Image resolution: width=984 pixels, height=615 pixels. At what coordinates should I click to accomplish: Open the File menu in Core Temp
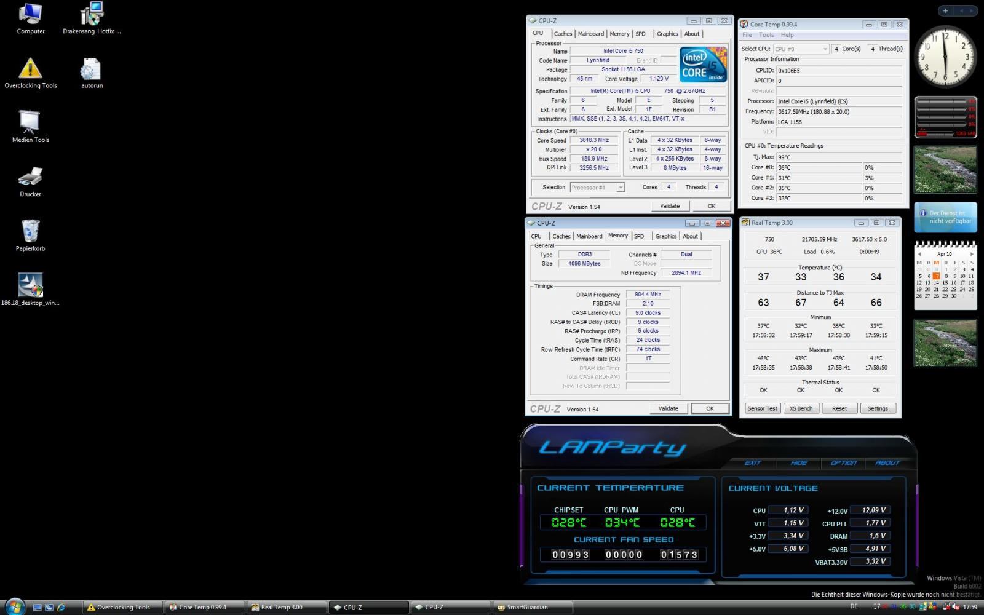coord(747,35)
